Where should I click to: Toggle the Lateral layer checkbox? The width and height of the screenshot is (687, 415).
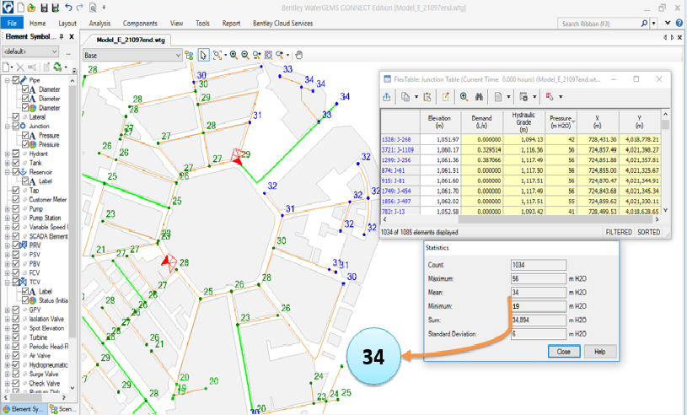16,117
